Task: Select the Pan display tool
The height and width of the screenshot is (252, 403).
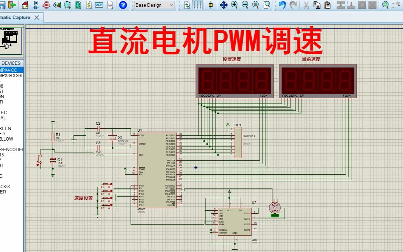Action: pyautogui.click(x=224, y=5)
